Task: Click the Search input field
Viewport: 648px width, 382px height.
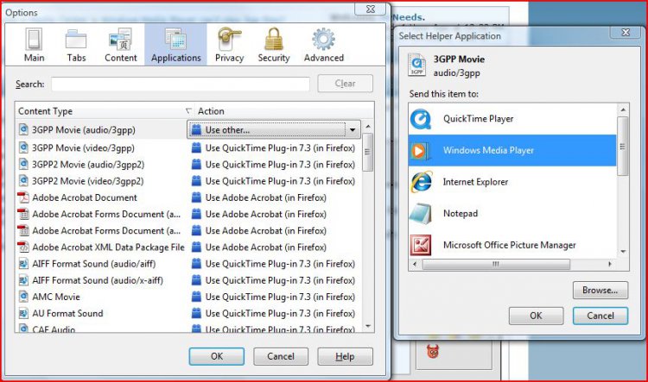Action: tap(181, 84)
